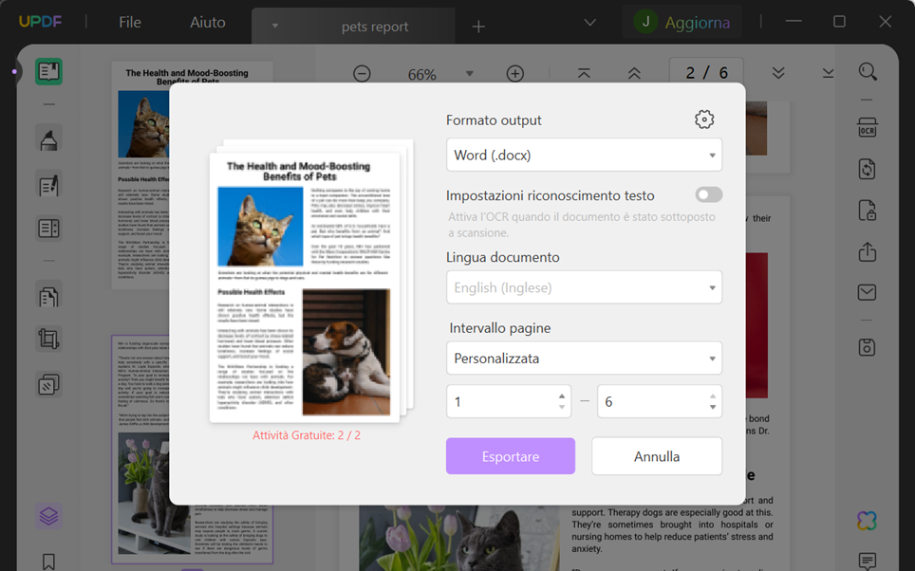Decrease the start page number

pos(562,407)
